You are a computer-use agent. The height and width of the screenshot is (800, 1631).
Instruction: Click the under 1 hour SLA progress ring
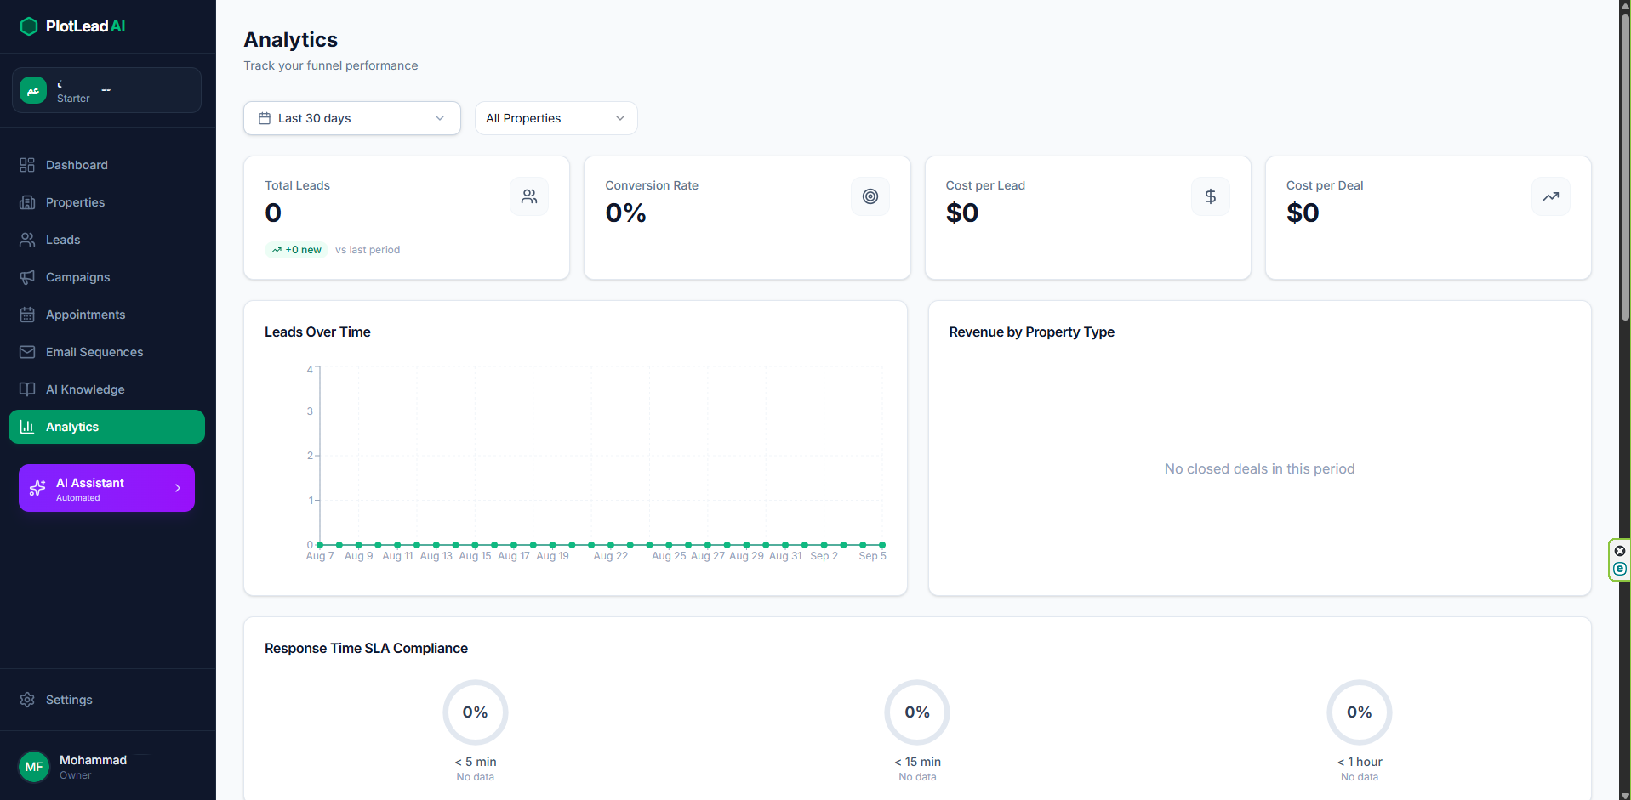tap(1360, 712)
